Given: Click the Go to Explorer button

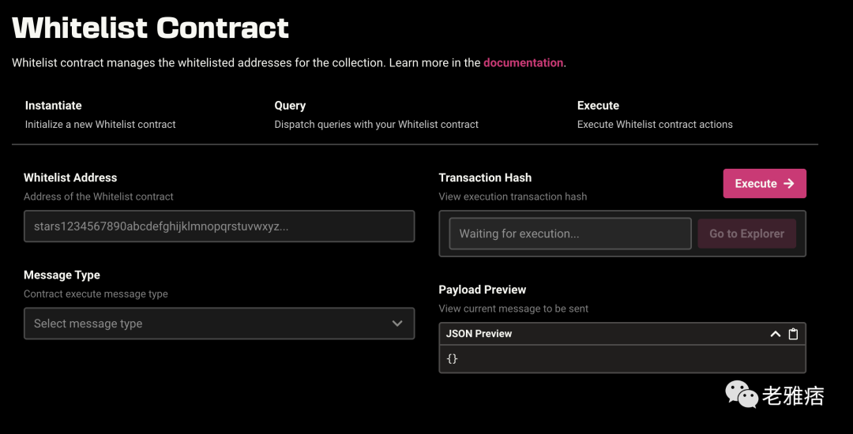Looking at the screenshot, I should (746, 234).
